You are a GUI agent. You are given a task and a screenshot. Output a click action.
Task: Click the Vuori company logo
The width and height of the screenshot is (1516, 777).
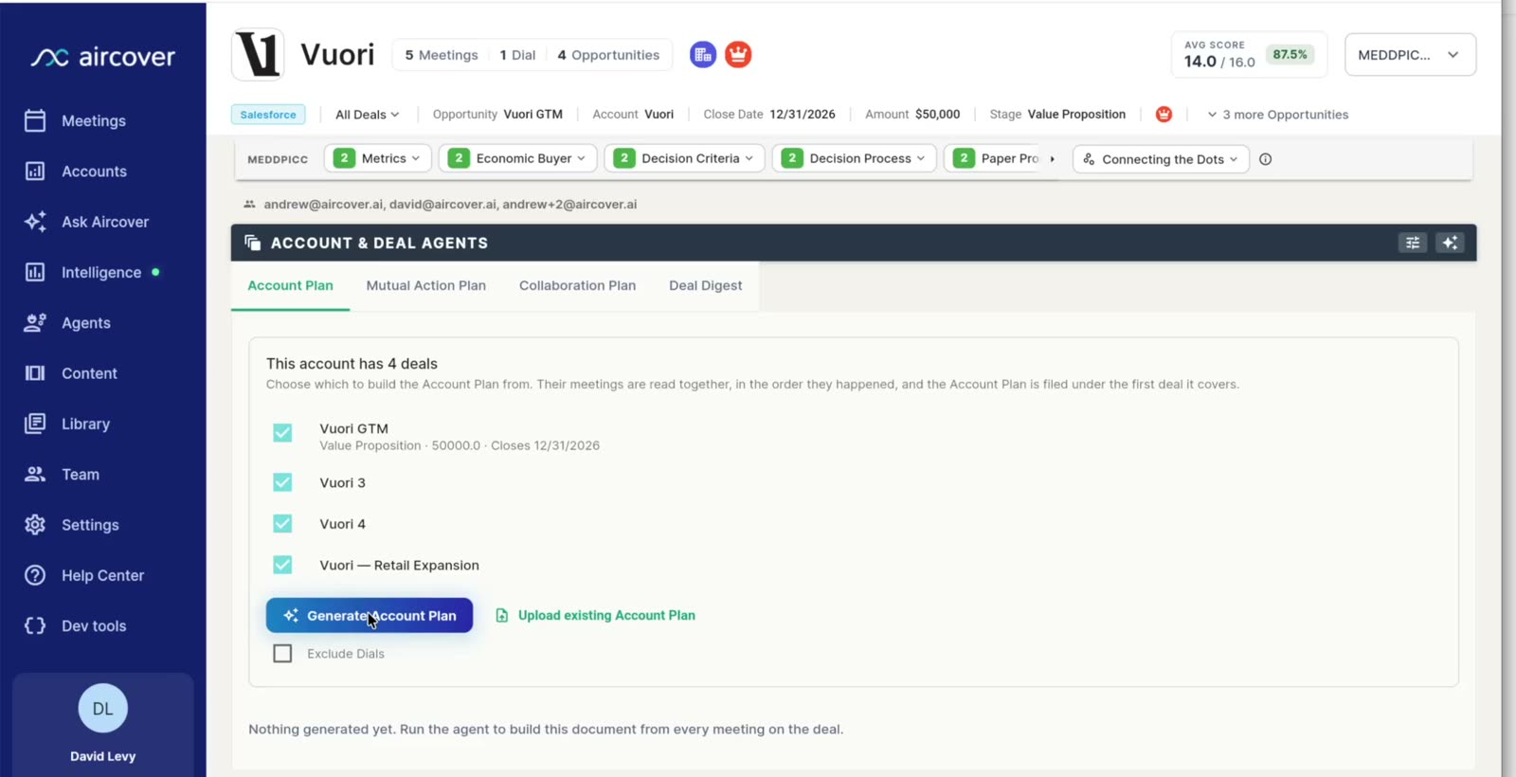coord(258,54)
